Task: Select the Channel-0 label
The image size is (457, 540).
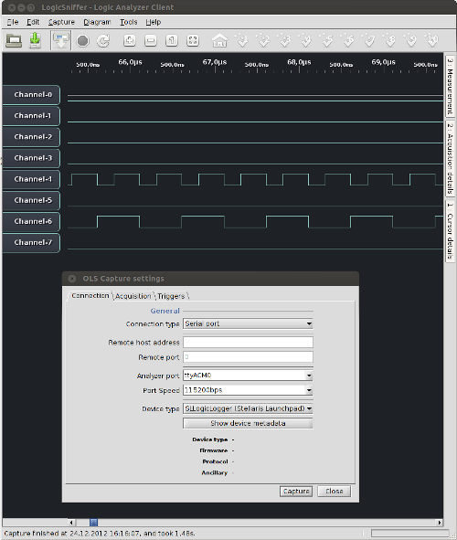Action: (31, 95)
